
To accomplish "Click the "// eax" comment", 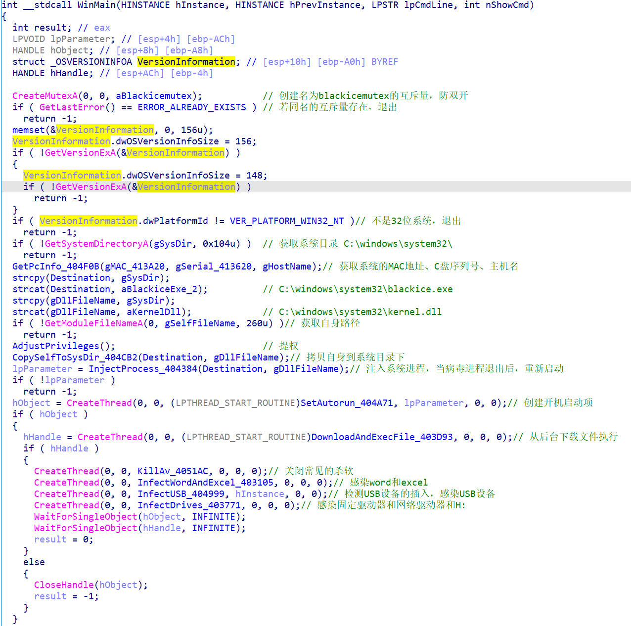I will click(94, 28).
